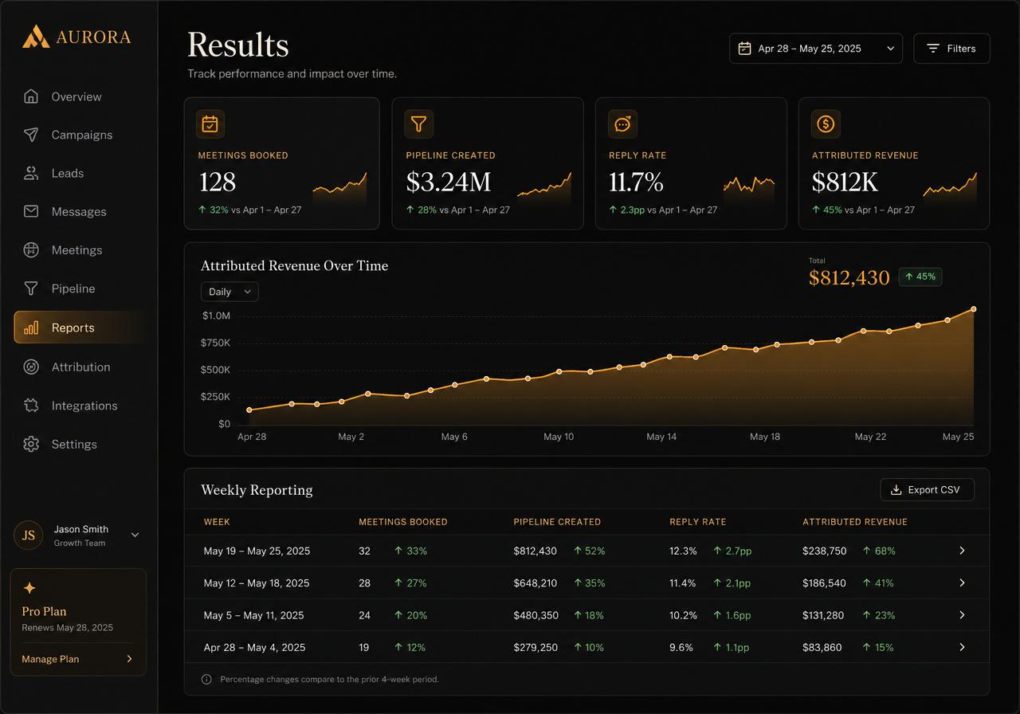Export the weekly report as CSV
This screenshot has width=1020, height=714.
click(x=927, y=489)
